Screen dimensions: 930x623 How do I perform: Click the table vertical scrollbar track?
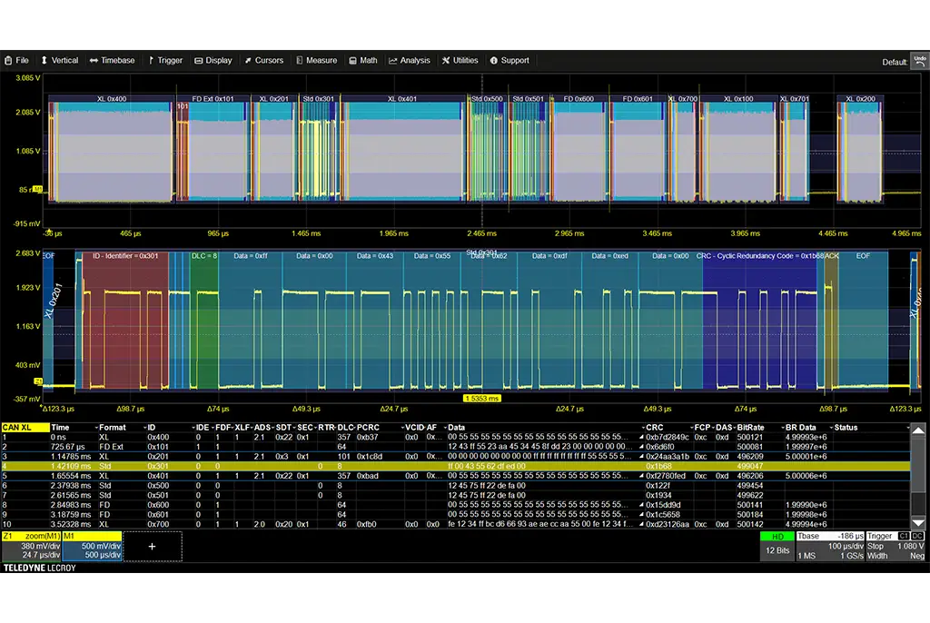pos(918,478)
